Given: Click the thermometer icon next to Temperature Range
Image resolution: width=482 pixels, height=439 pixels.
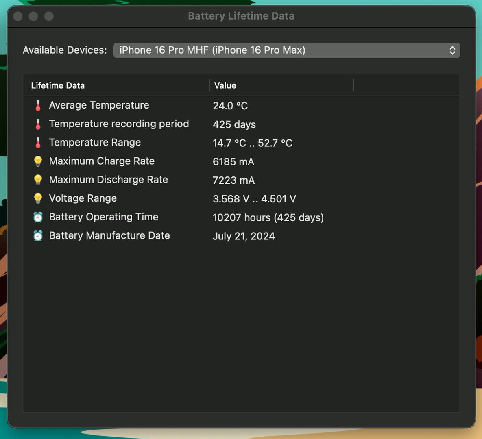Looking at the screenshot, I should point(38,143).
